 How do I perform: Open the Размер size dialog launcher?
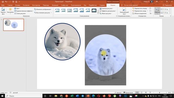[170, 16]
